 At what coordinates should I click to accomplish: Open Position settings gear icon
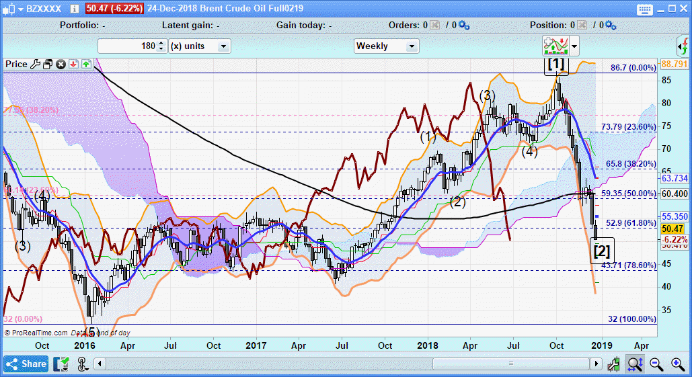point(611,25)
